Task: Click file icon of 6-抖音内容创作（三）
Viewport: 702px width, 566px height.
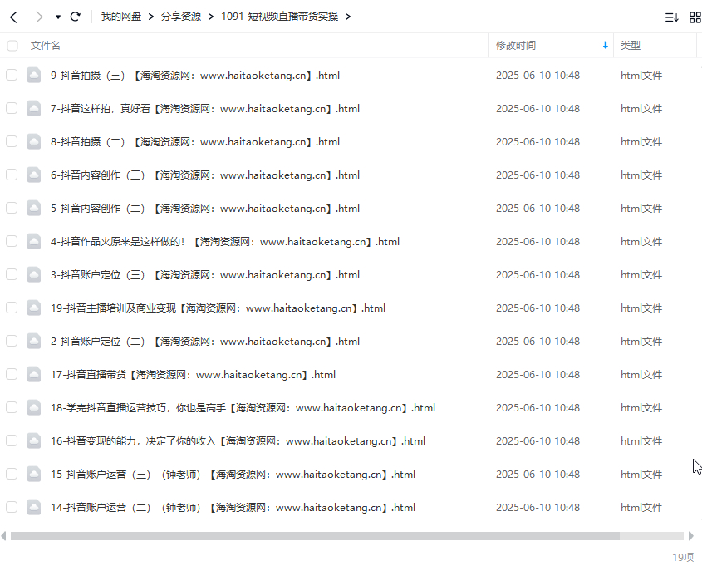Action: click(x=34, y=175)
